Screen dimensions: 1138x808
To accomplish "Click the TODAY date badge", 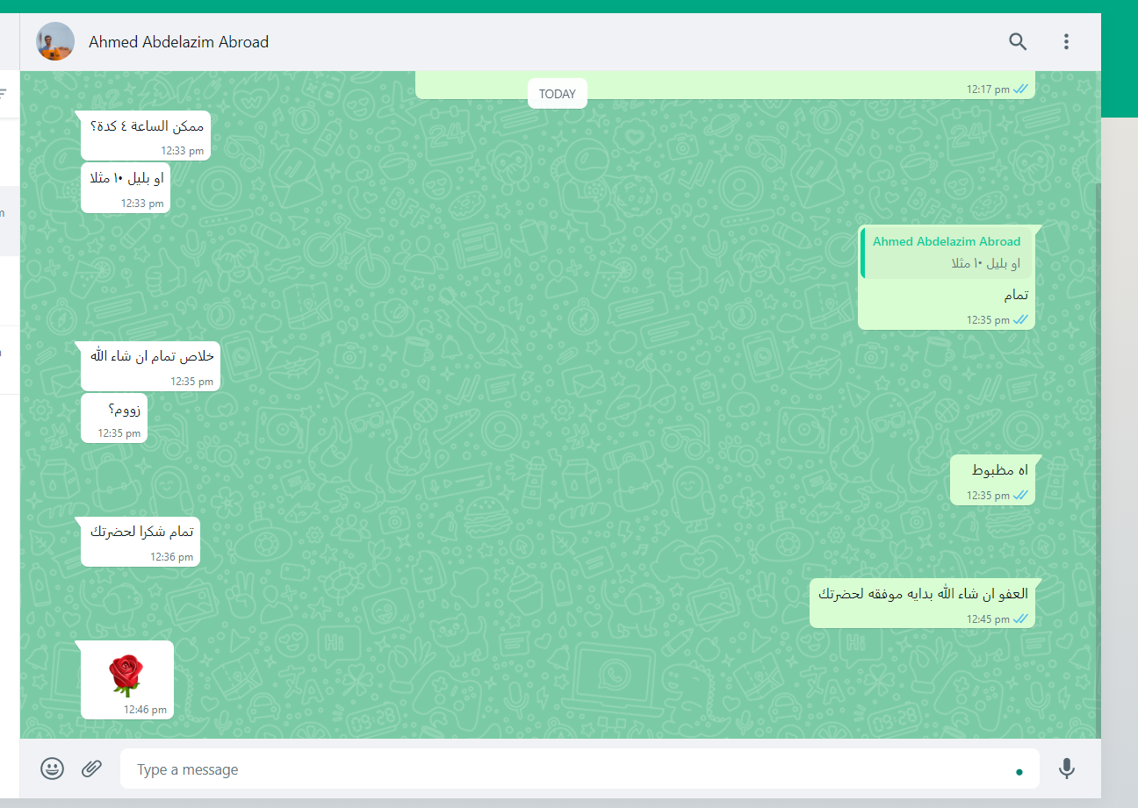I will 558,94.
